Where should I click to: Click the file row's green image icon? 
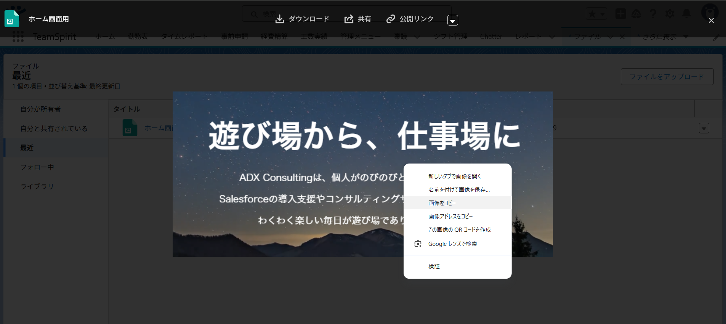(x=130, y=128)
